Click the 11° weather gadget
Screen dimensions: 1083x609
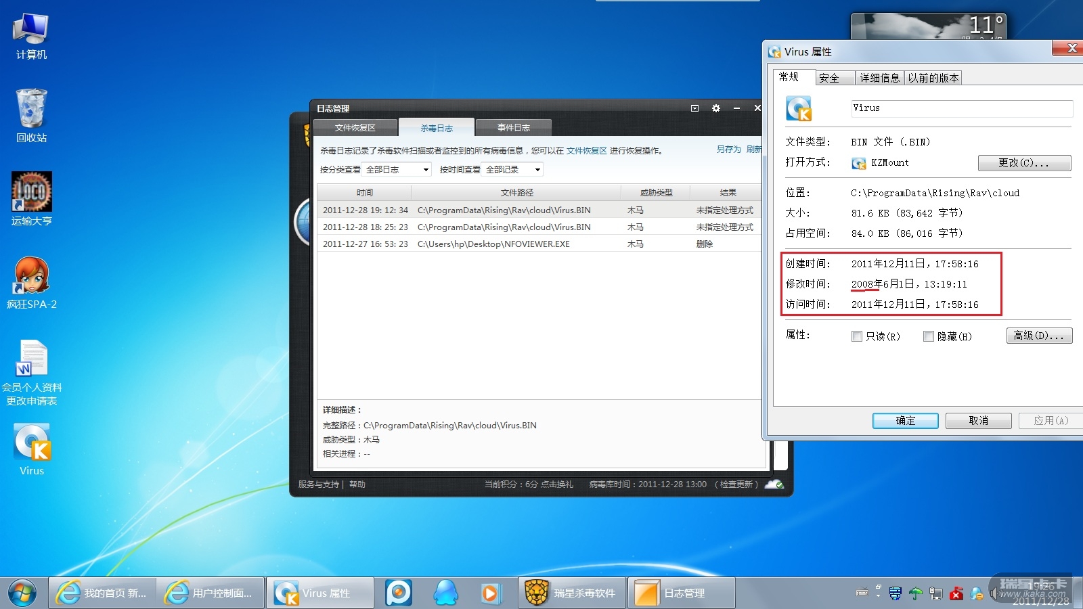click(x=928, y=26)
